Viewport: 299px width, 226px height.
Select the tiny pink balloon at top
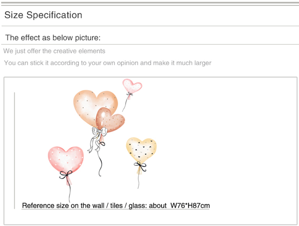(132, 85)
